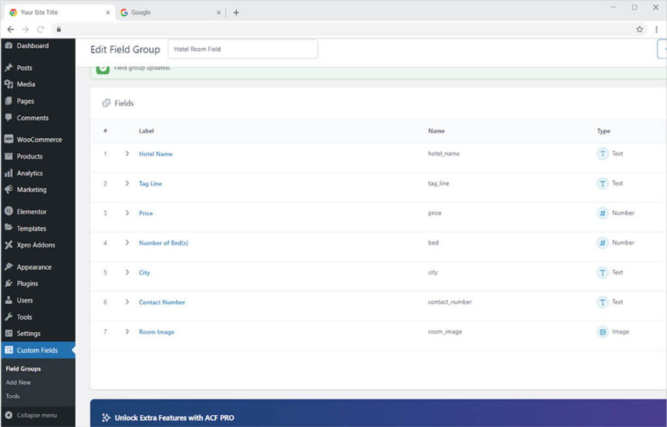The width and height of the screenshot is (667, 427).
Task: Reload the page in browser
Action: (x=40, y=29)
